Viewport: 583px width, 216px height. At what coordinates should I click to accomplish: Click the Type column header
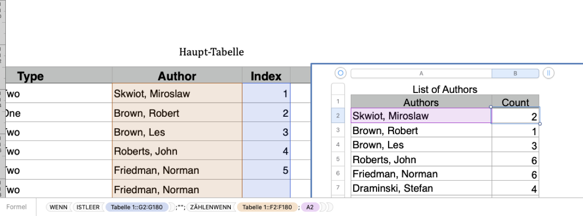coord(31,76)
